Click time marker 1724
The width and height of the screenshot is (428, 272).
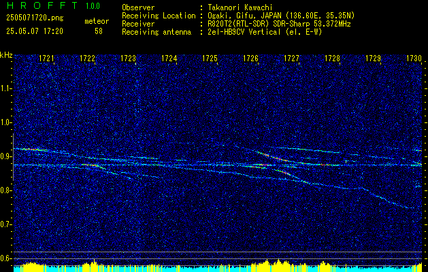pyautogui.click(x=169, y=58)
